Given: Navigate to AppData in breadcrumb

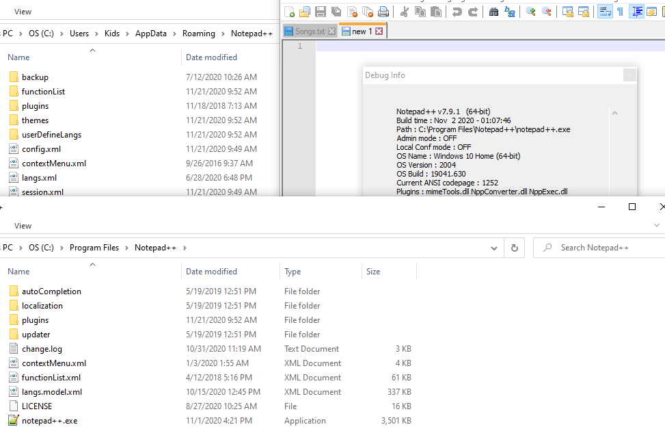Looking at the screenshot, I should click(150, 34).
